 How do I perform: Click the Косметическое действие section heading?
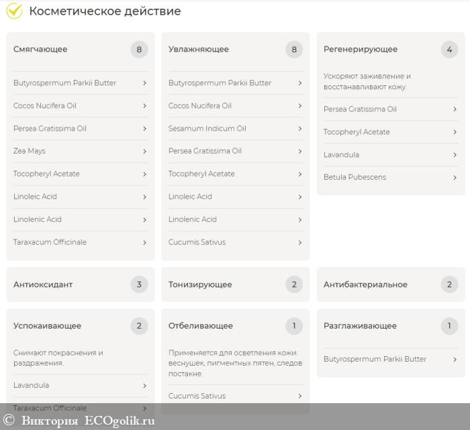point(105,11)
